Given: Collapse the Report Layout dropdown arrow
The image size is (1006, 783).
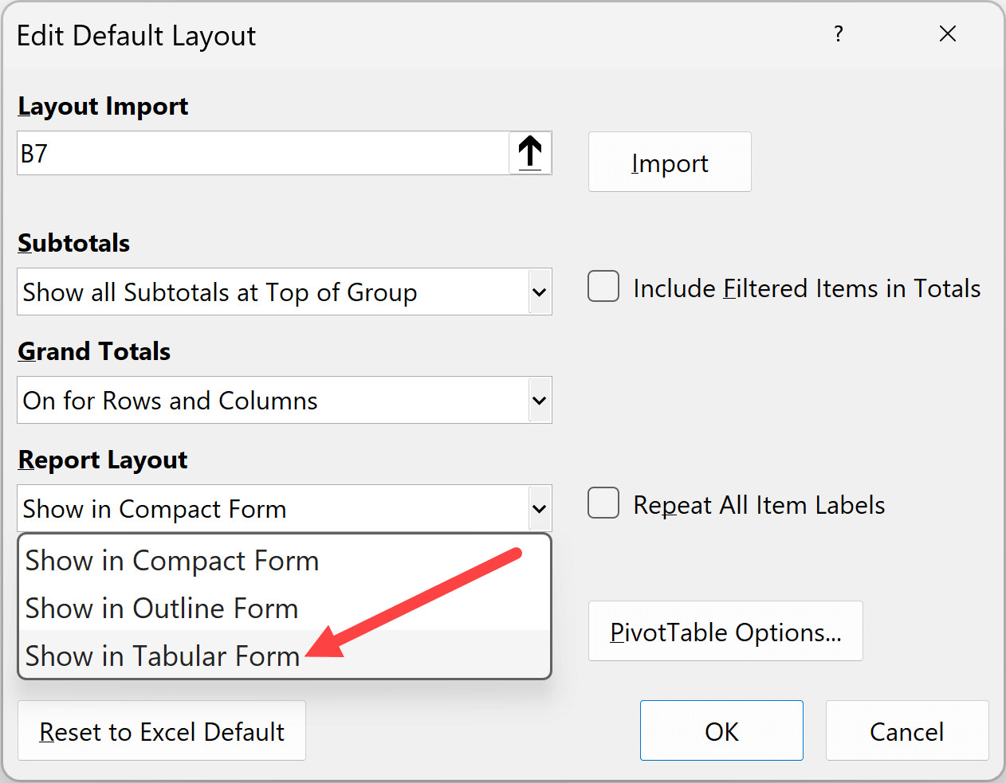Looking at the screenshot, I should click(540, 509).
